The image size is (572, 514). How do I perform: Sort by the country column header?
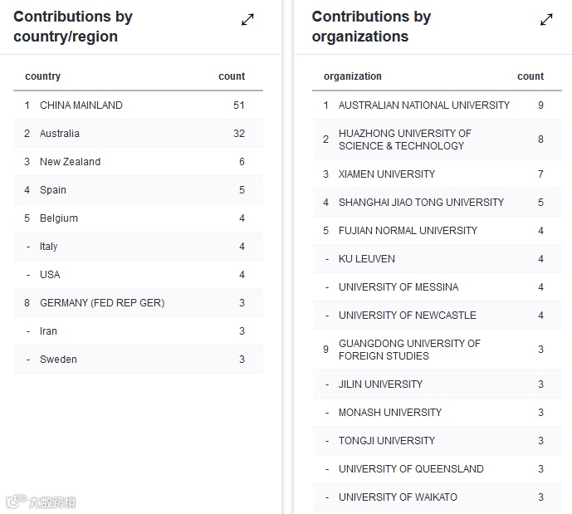(43, 76)
